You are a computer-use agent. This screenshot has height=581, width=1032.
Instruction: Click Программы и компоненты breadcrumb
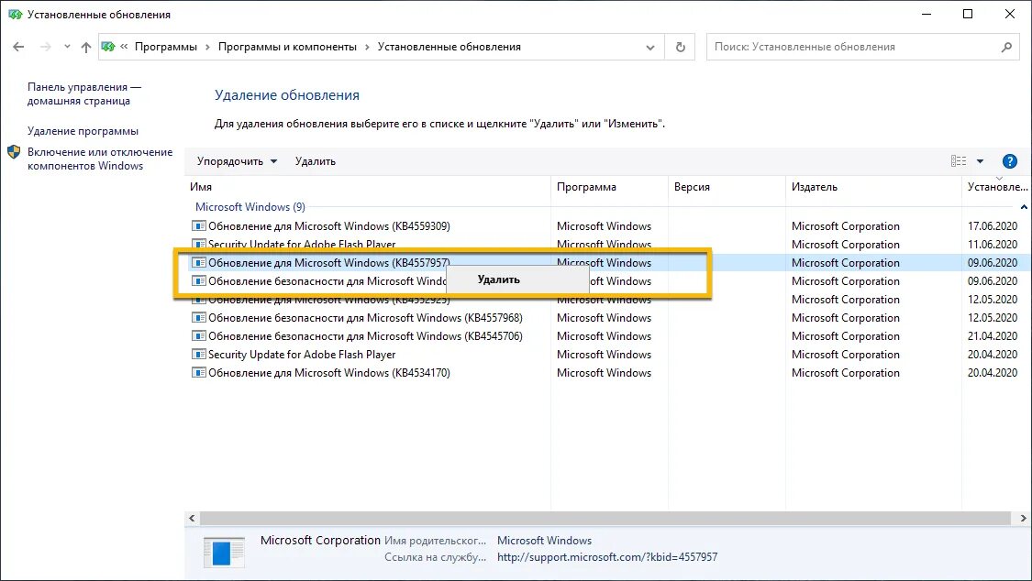[288, 47]
